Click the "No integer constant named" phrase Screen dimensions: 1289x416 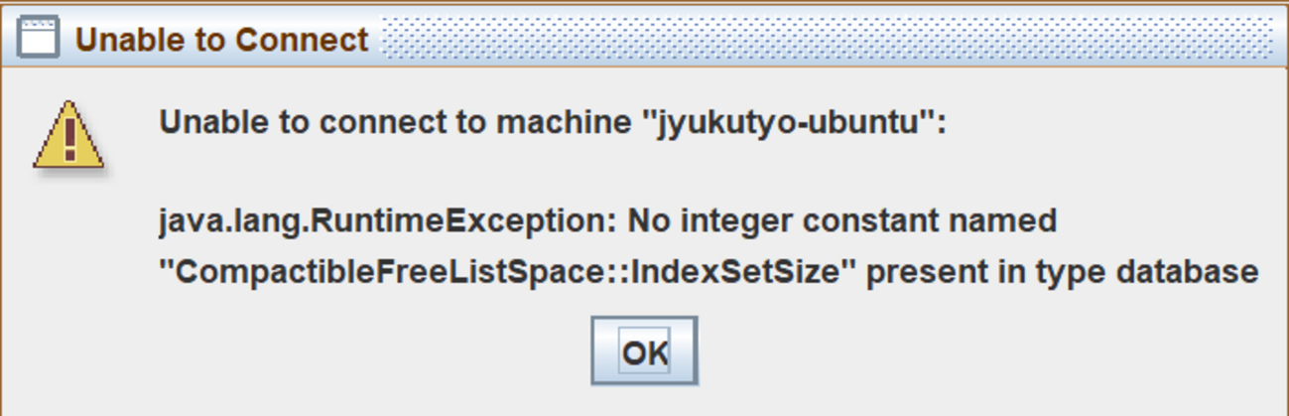click(842, 220)
